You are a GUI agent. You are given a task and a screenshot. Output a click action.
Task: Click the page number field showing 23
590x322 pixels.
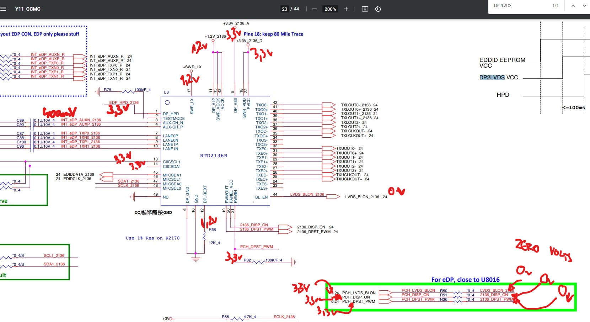(x=284, y=9)
